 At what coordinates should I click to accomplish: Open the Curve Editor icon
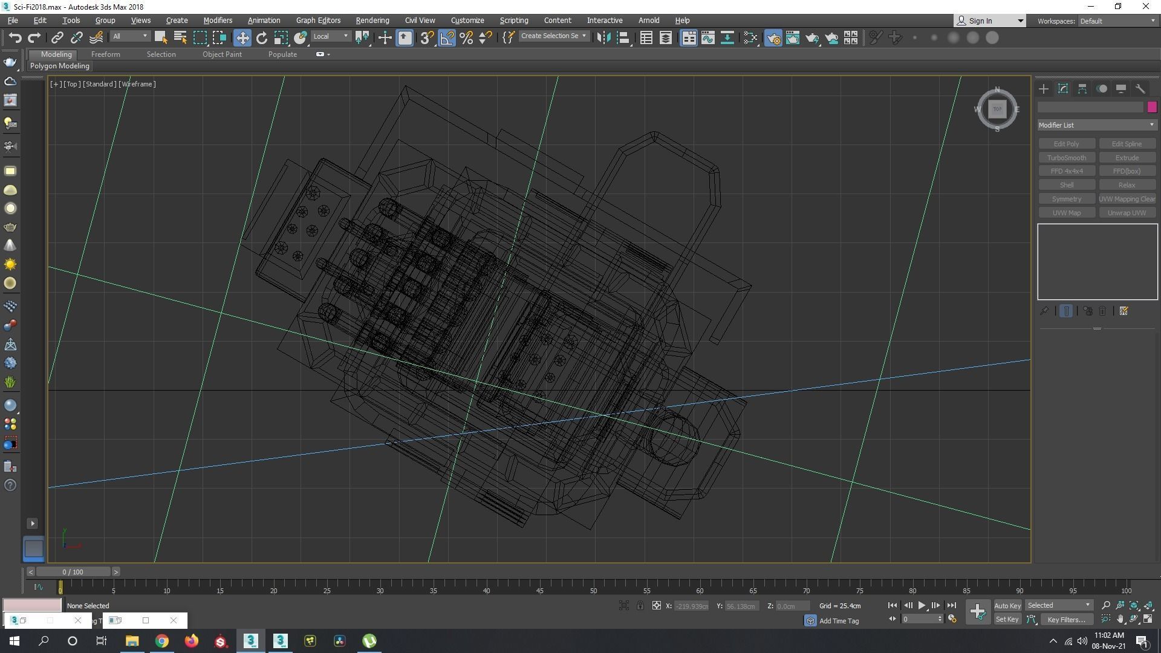pyautogui.click(x=707, y=37)
